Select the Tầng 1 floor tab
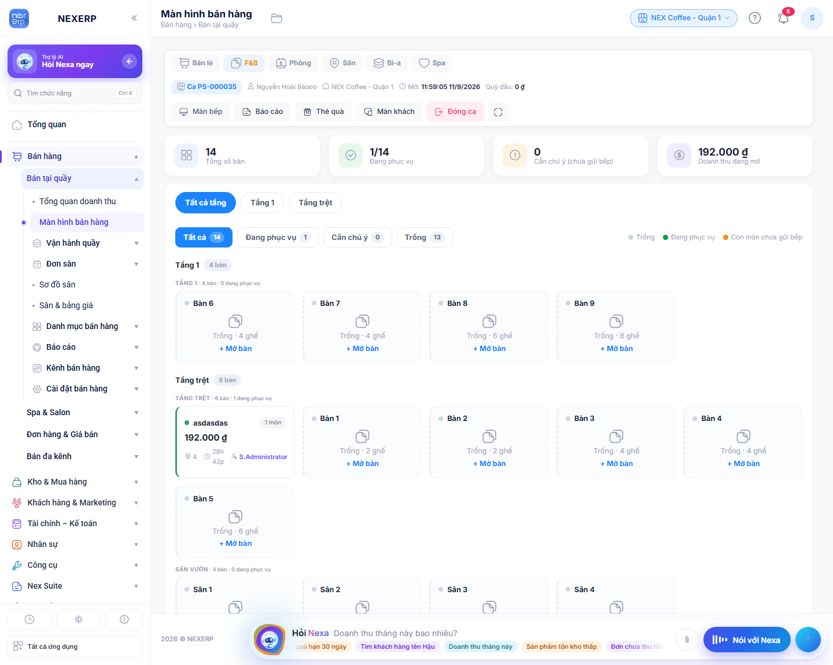Screen dimensions: 833x665 263,202
